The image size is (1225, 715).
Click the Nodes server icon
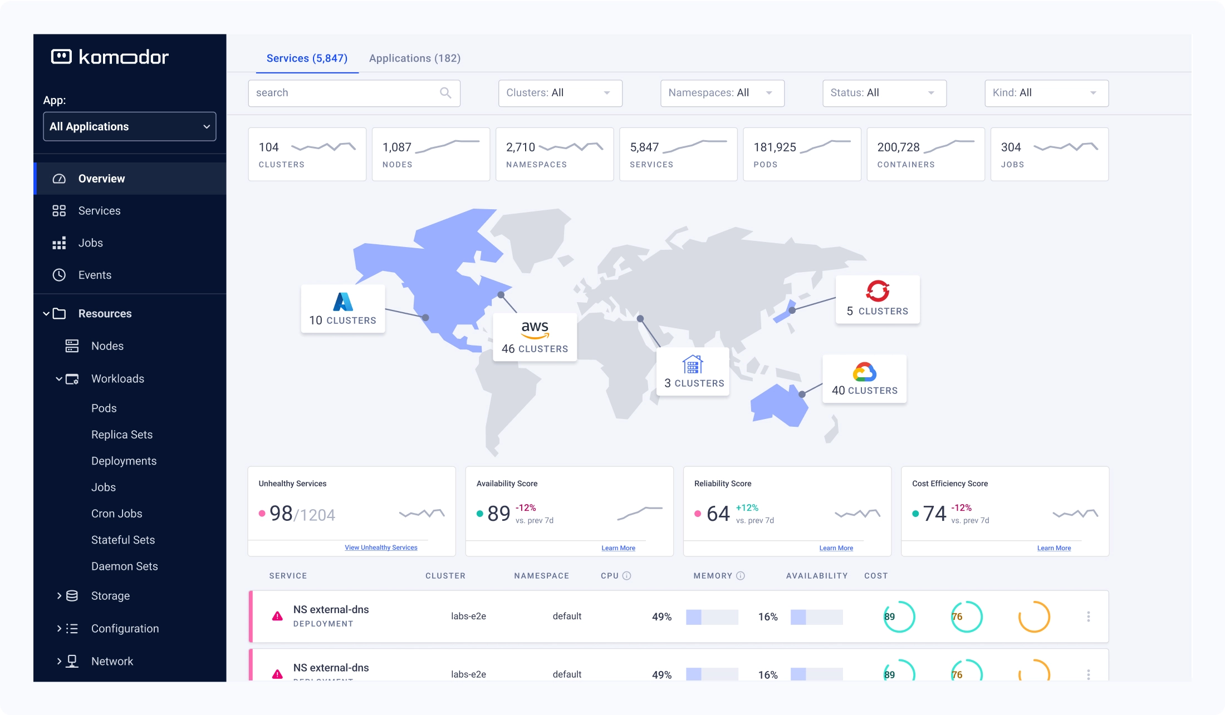tap(72, 346)
